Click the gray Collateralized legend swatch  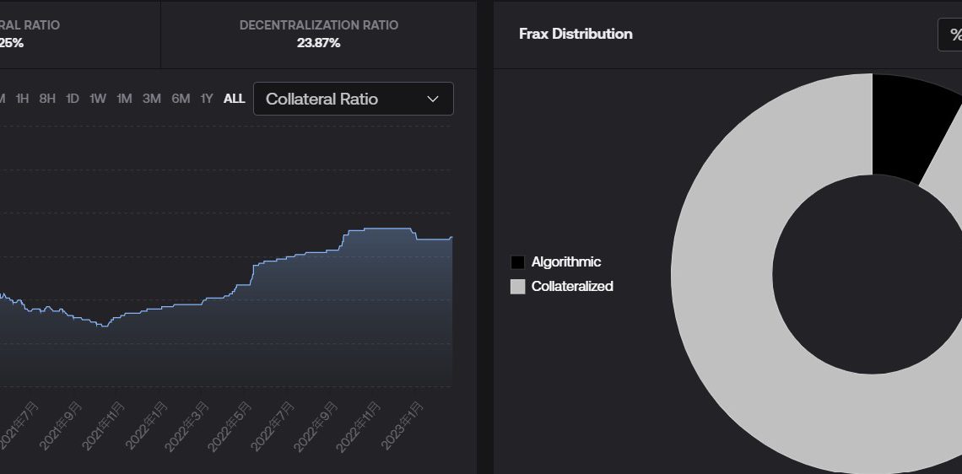coord(517,287)
